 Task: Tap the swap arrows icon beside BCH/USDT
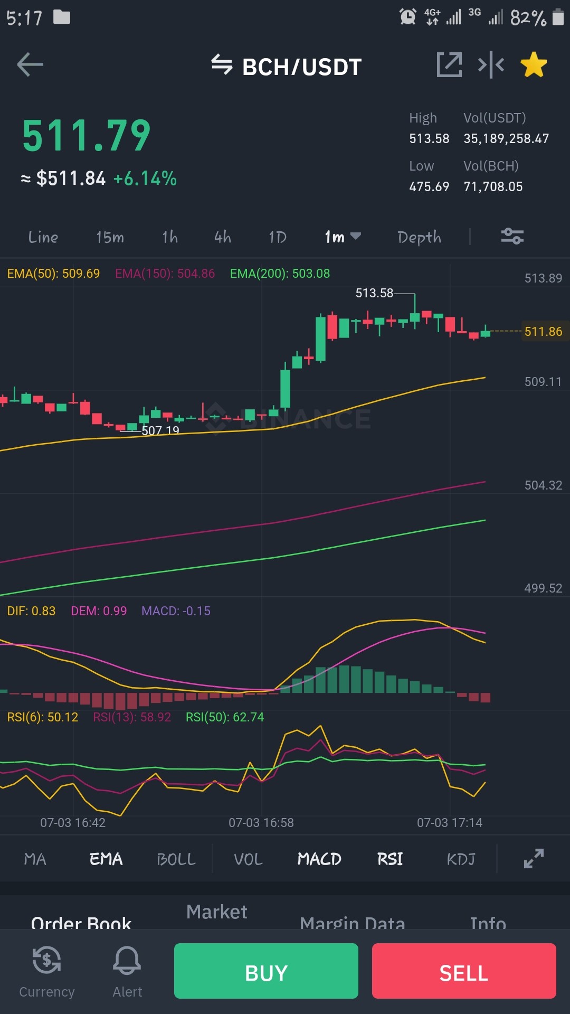(x=222, y=65)
